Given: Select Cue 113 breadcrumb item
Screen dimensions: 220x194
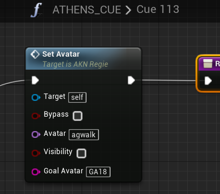Looking at the screenshot, I should pyautogui.click(x=158, y=9).
